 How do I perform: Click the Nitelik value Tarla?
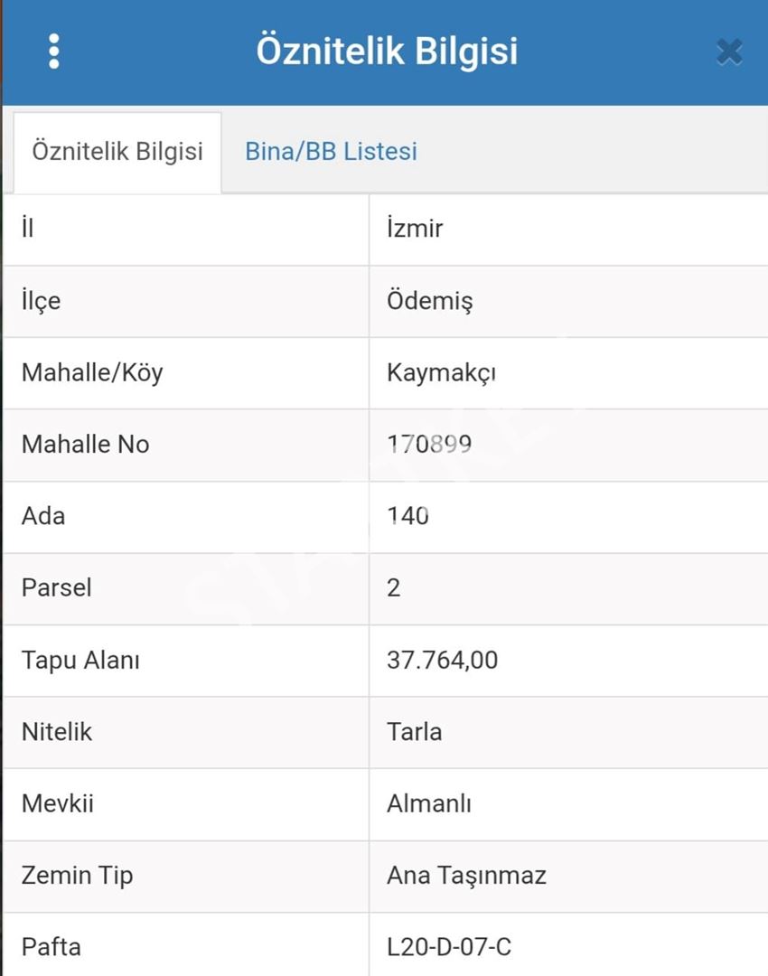click(x=414, y=732)
